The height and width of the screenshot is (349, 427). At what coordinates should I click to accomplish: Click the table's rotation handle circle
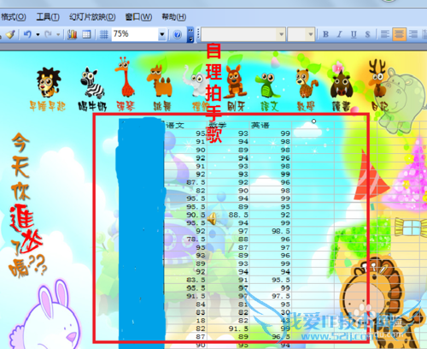tap(313, 121)
